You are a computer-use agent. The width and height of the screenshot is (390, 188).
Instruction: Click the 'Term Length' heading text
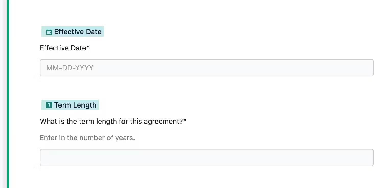pyautogui.click(x=75, y=105)
